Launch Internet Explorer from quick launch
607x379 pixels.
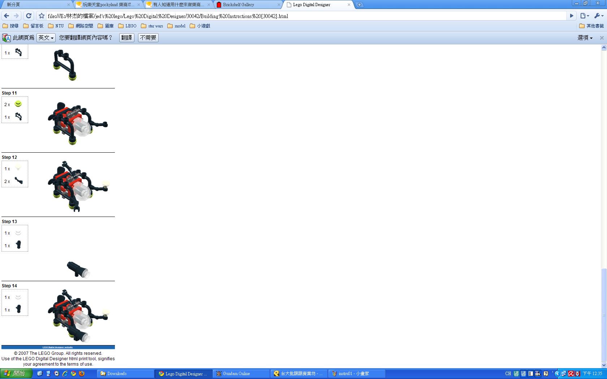coord(65,374)
